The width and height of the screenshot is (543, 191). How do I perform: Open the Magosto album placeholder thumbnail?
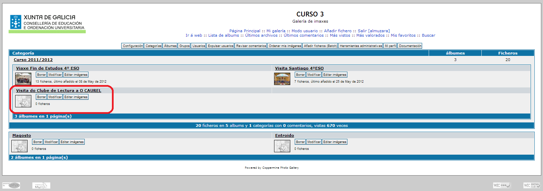point(19,146)
